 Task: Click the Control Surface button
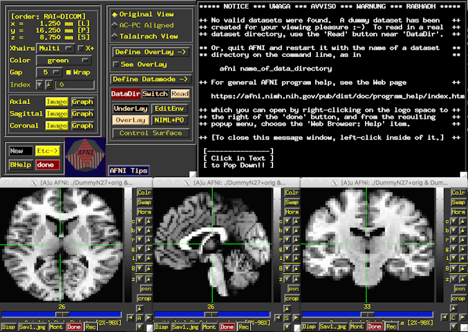point(151,133)
